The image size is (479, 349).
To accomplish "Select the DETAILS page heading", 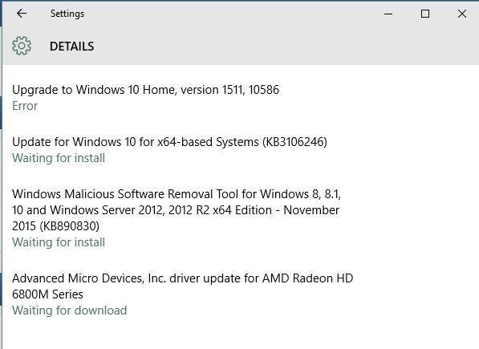I will (x=71, y=46).
